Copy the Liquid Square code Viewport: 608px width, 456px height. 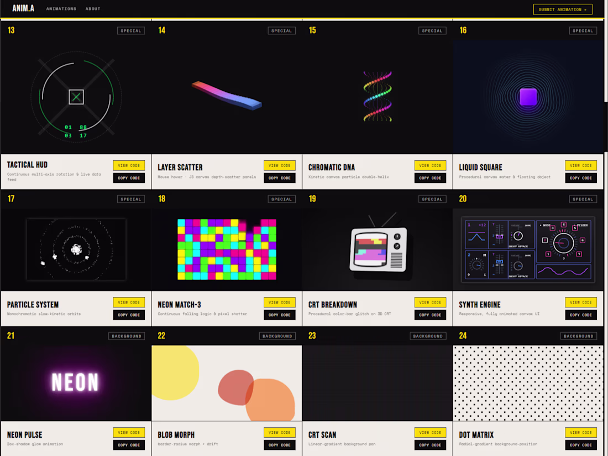point(581,178)
